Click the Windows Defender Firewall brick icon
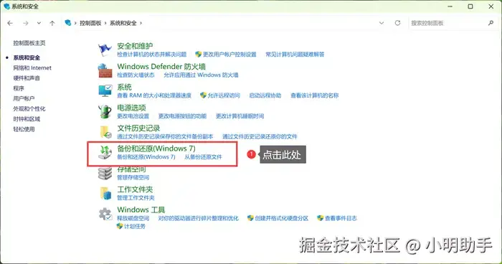The height and width of the screenshot is (264, 502). pos(105,70)
